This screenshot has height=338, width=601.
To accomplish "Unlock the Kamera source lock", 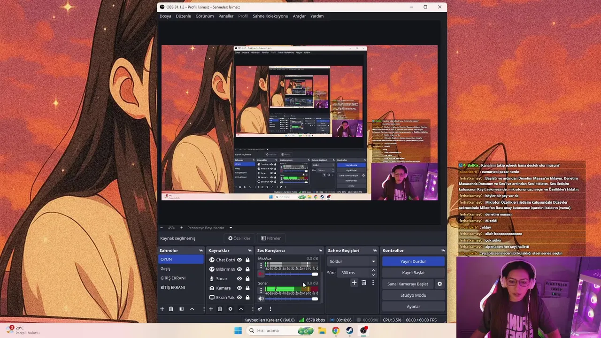I will pos(247,288).
